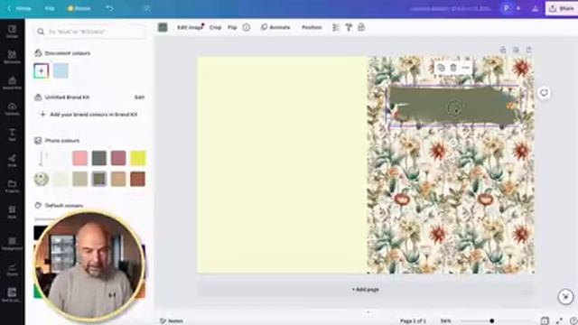The image size is (578, 325).
Task: Click the lock page icon above the canvas
Action: tap(503, 50)
